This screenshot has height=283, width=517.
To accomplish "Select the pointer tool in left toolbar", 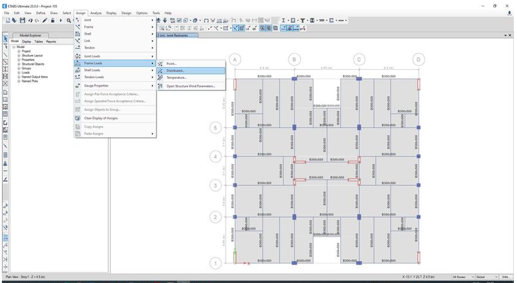I will coord(5,39).
